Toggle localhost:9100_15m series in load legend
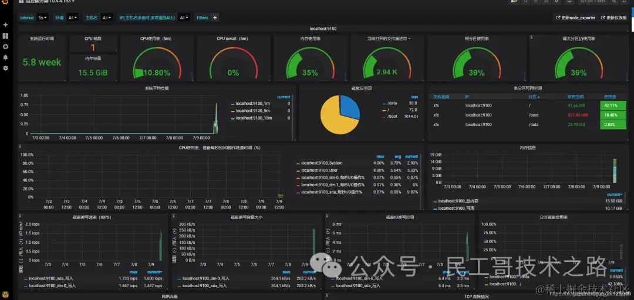 (x=254, y=118)
